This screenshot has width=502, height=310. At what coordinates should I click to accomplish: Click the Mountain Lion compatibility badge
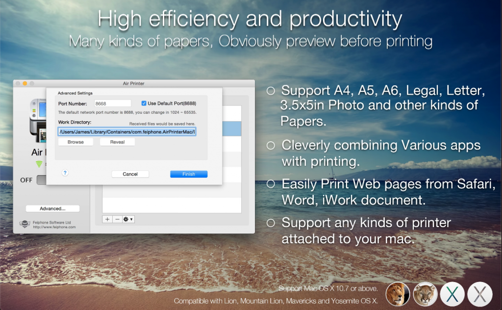click(425, 294)
